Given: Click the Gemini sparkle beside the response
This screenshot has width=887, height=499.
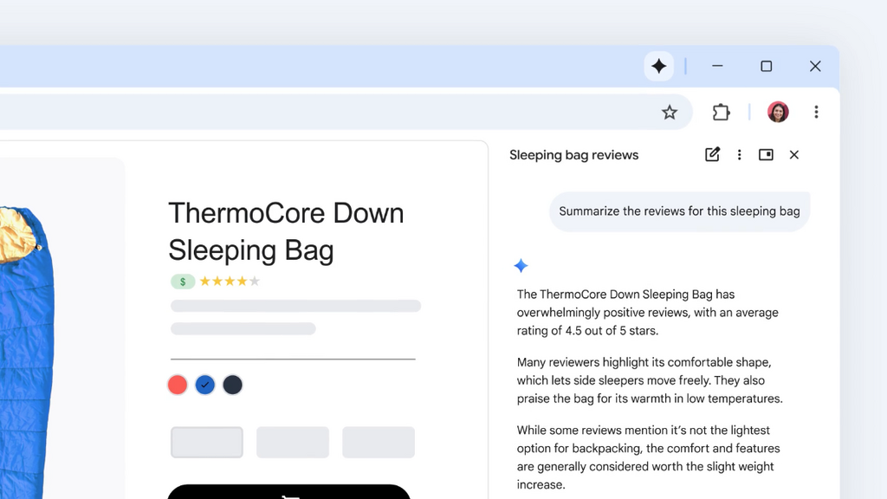Looking at the screenshot, I should [521, 266].
